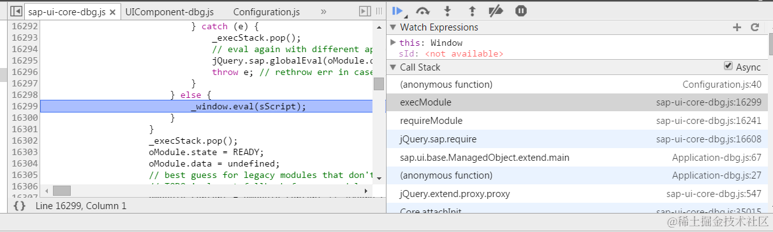Click the code editor horizontal scrollbar thumb
The height and width of the screenshot is (232, 773).
coord(62,191)
